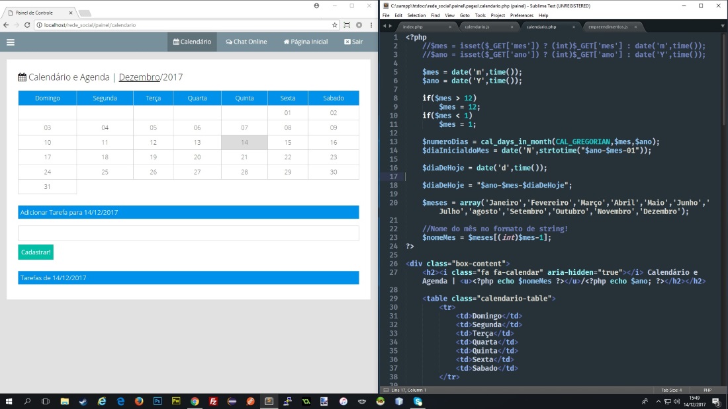Select day 25 in the calendar
This screenshot has width=728, height=409.
105,172
